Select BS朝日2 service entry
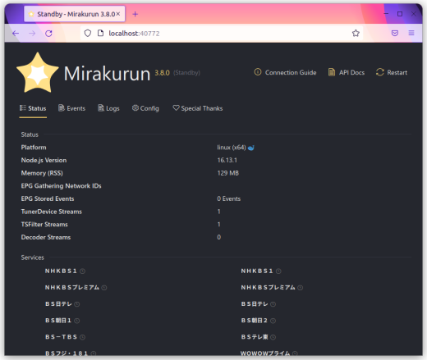 (255, 321)
